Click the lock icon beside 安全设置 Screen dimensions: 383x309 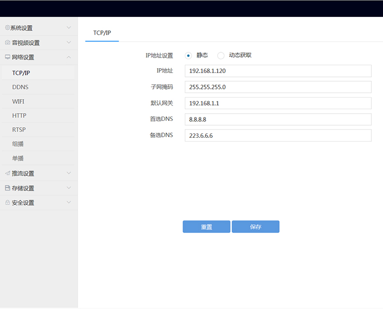click(8, 203)
